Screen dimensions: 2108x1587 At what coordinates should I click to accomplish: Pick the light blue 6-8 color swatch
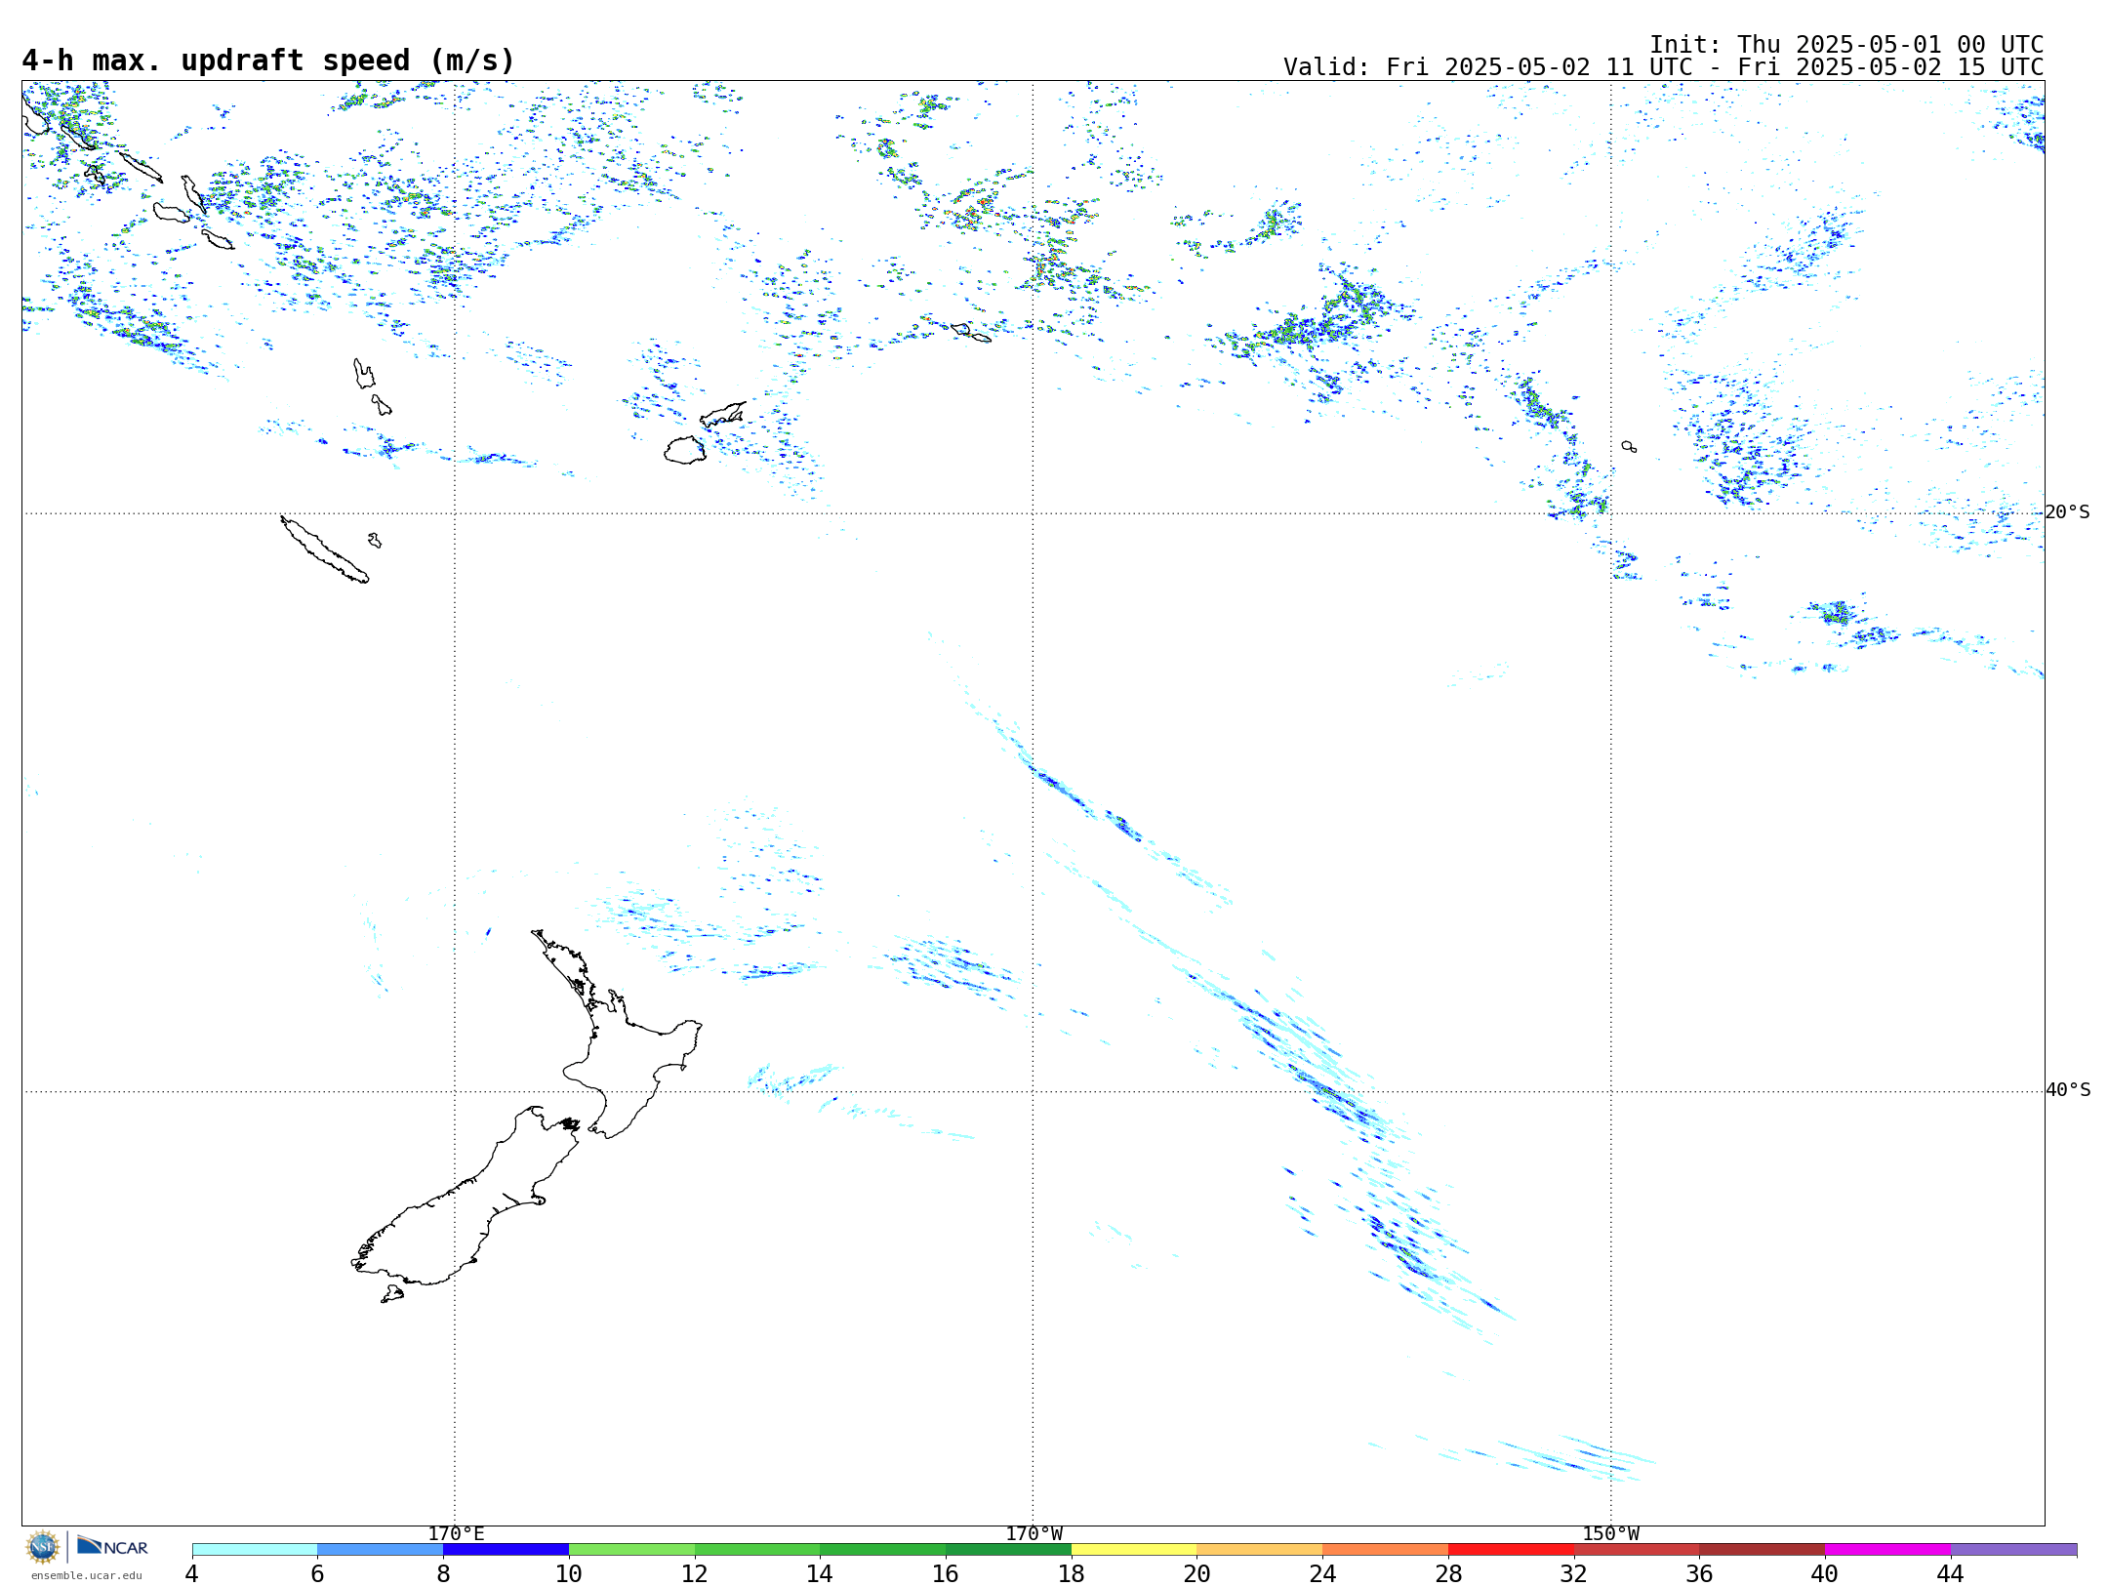pyautogui.click(x=381, y=1550)
